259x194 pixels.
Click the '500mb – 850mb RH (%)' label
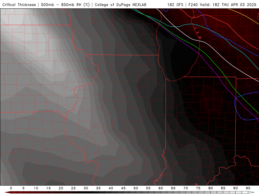point(65,5)
